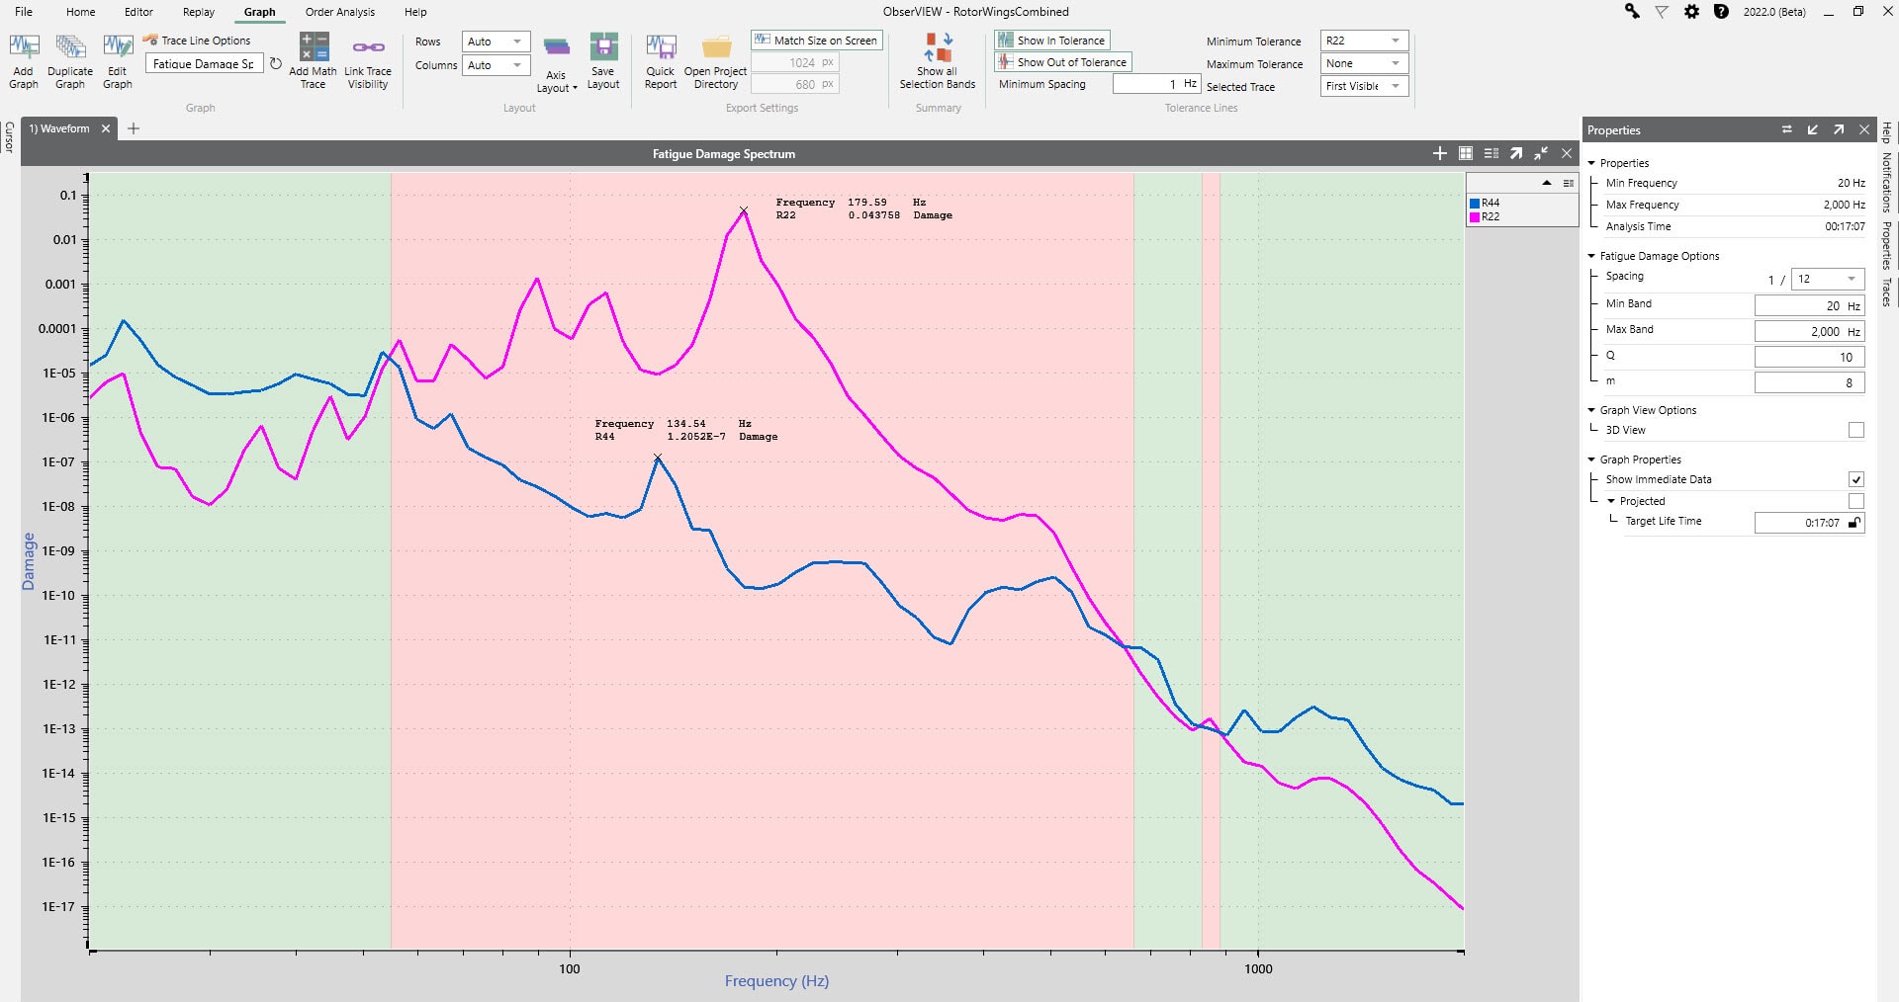Click the legend options list icon
This screenshot has width=1899, height=1002.
[x=1569, y=183]
